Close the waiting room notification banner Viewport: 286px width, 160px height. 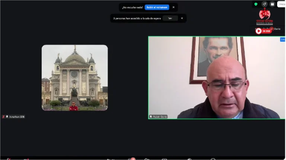tap(182, 18)
